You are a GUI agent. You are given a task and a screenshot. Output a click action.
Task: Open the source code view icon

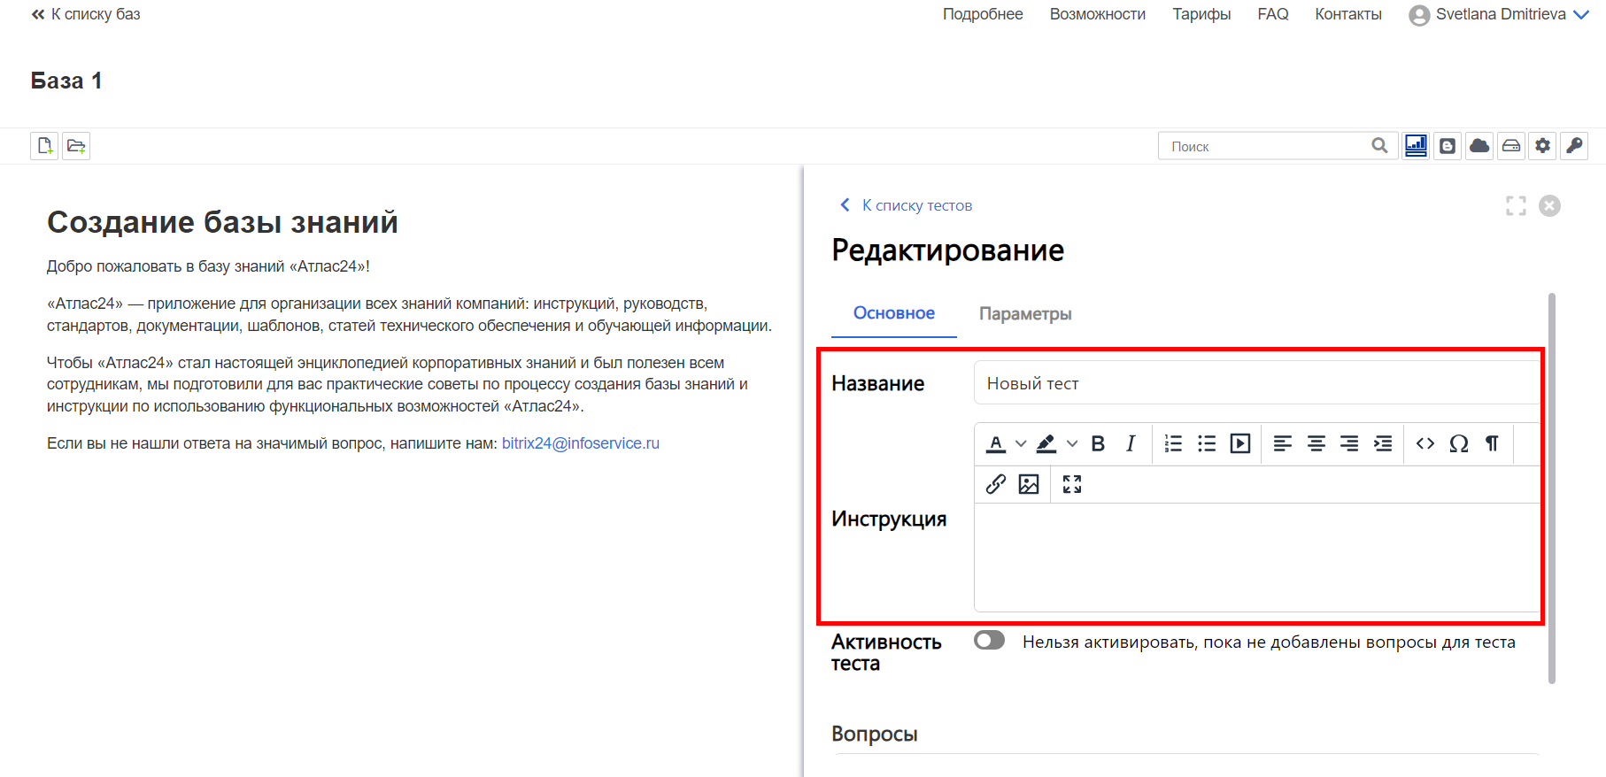(1425, 444)
